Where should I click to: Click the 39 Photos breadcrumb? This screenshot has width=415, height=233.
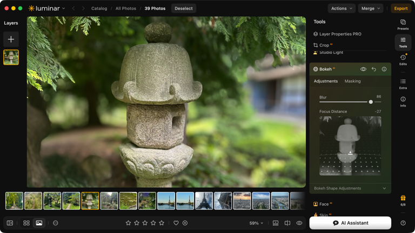(155, 9)
